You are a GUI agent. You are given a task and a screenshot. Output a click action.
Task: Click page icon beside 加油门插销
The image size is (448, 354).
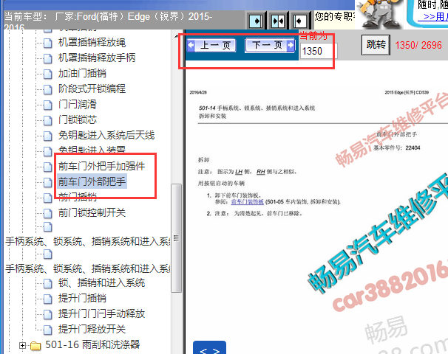[48, 74]
